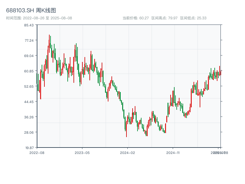245x184 pixels.
Task: Click the 2022-08 date axis label
Action: pos(37,152)
